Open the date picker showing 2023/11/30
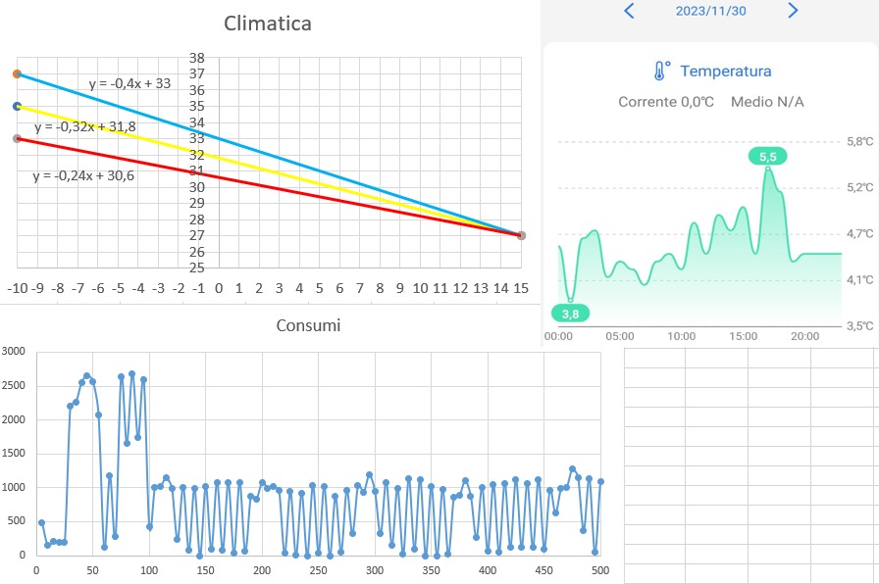The height and width of the screenshot is (584, 879). click(x=711, y=11)
